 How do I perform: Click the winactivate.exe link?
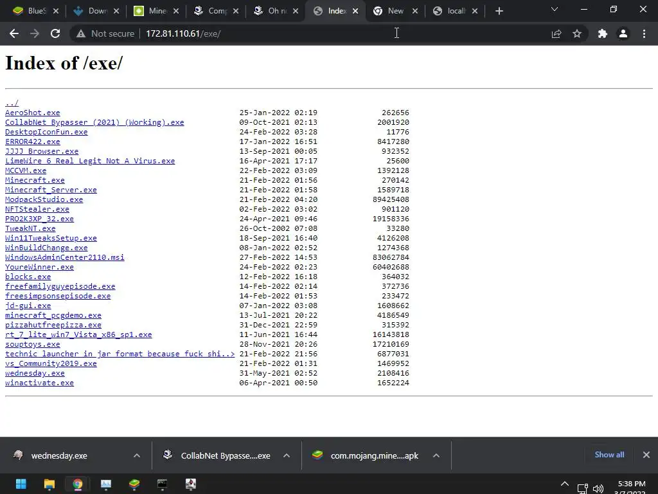[x=39, y=383]
